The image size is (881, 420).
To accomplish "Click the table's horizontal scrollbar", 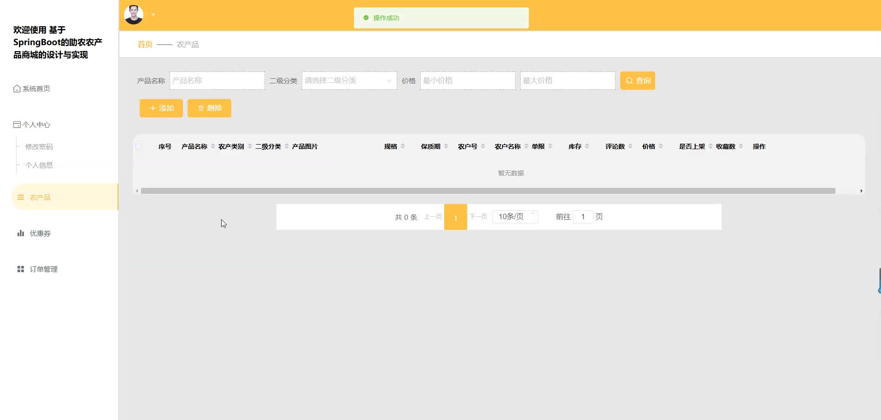I will tap(487, 191).
